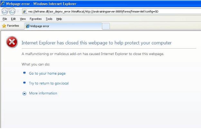Click the page icon in address bar

[25, 12]
